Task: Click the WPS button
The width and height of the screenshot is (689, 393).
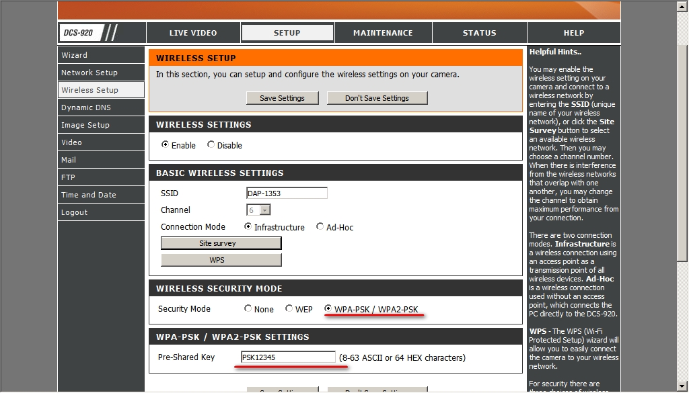Action: coord(221,260)
